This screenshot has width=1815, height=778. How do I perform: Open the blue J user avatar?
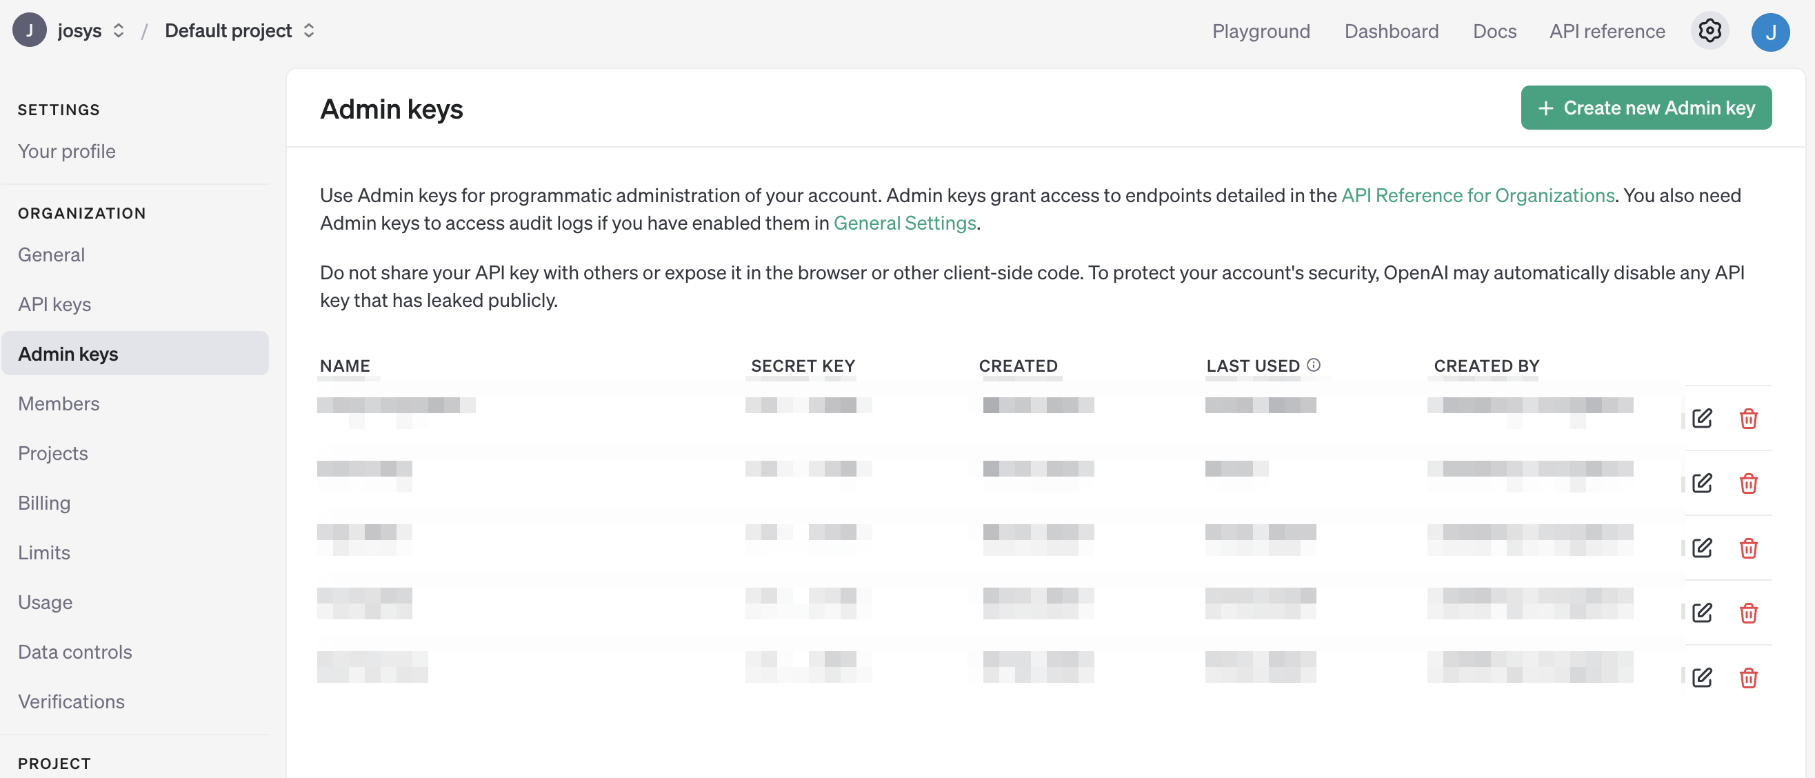pyautogui.click(x=1770, y=32)
